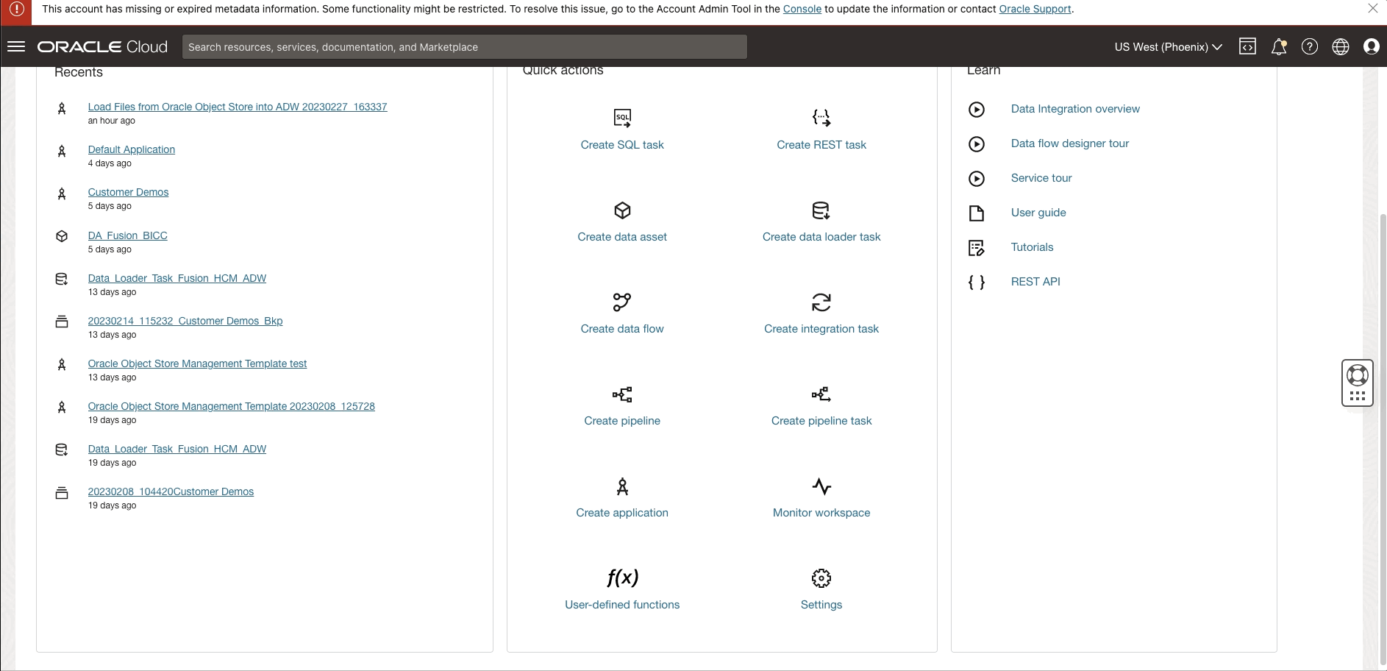
Task: Follow the Console link in the banner
Action: (x=802, y=10)
